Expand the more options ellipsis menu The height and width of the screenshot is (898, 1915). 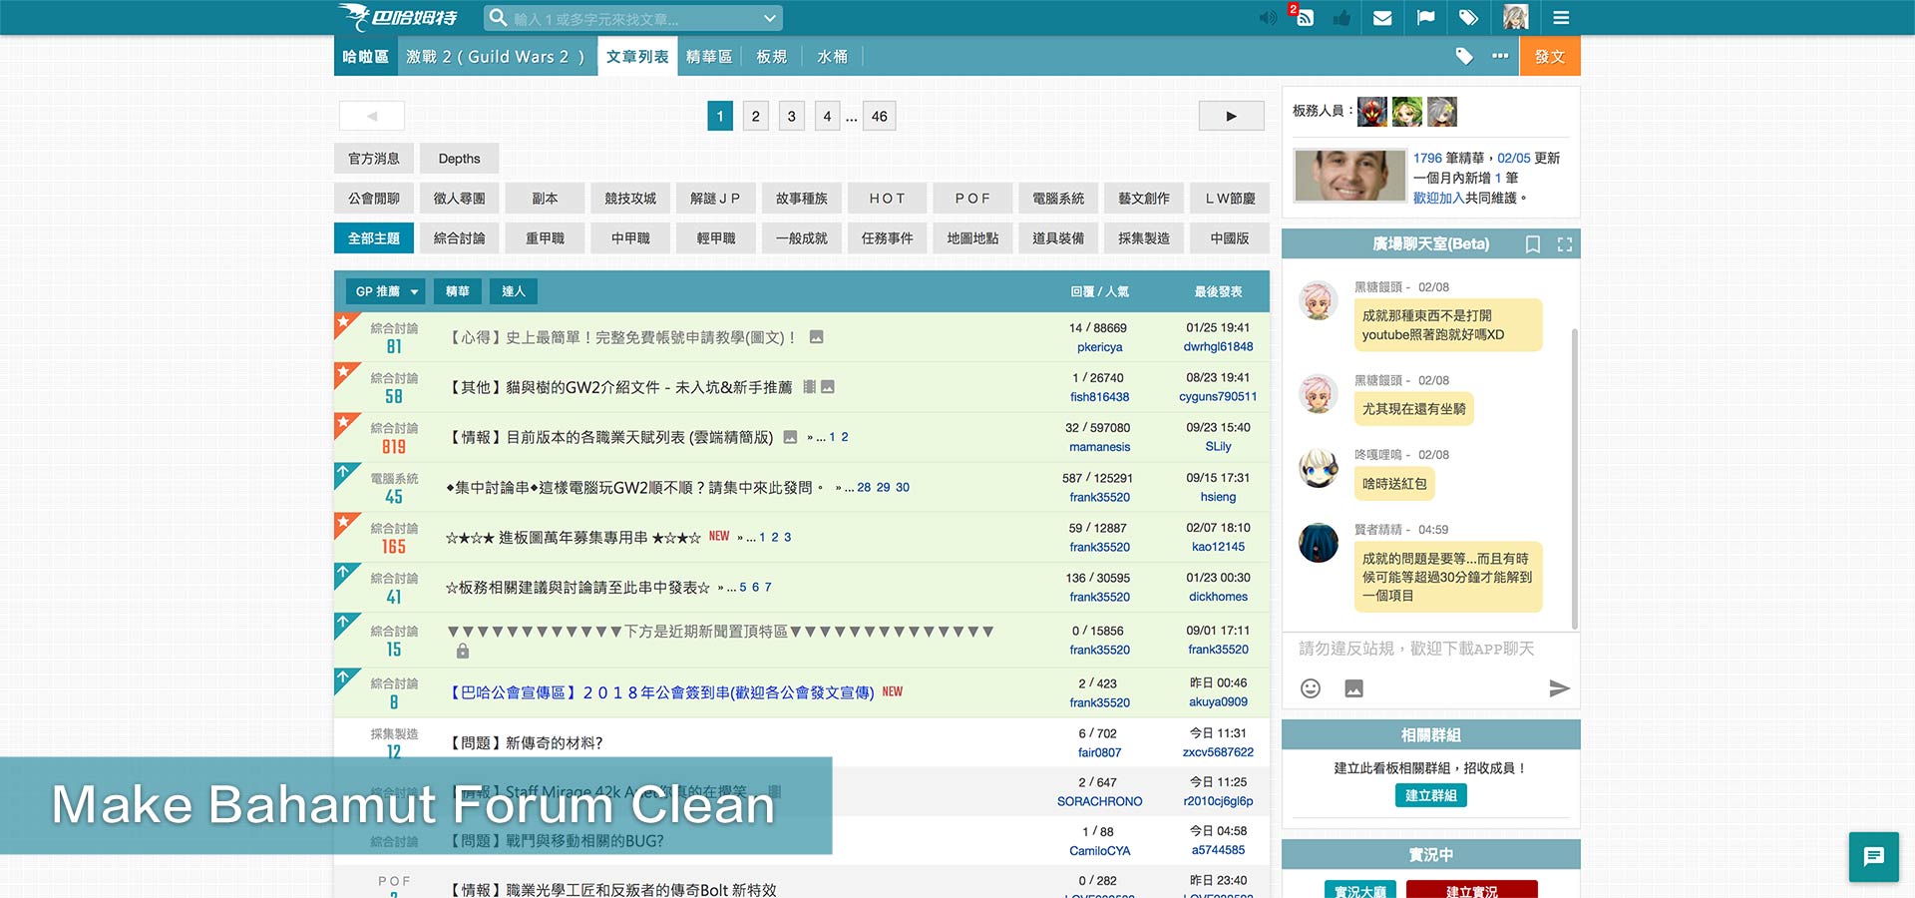click(x=1499, y=57)
